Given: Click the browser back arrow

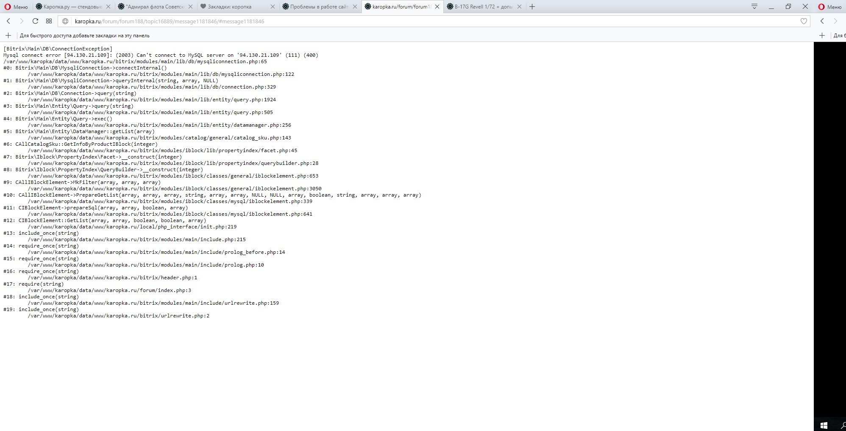Looking at the screenshot, I should point(8,21).
